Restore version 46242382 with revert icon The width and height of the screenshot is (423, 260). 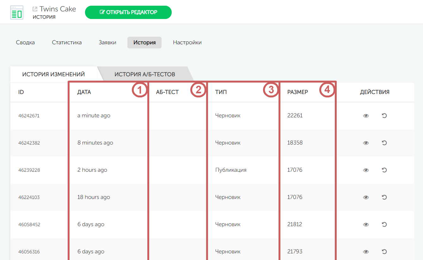(x=384, y=143)
